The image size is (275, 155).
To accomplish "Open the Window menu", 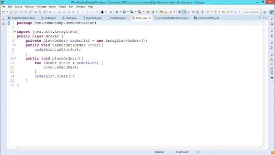I will pyautogui.click(x=80, y=7).
